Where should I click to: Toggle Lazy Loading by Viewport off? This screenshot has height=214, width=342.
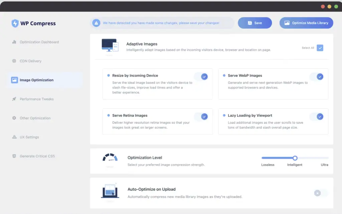tap(317, 116)
